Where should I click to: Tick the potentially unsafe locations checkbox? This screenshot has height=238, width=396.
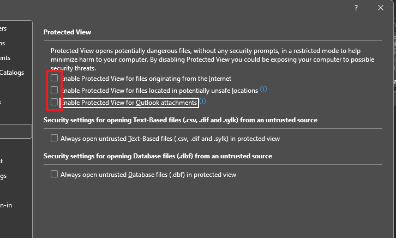(54, 90)
